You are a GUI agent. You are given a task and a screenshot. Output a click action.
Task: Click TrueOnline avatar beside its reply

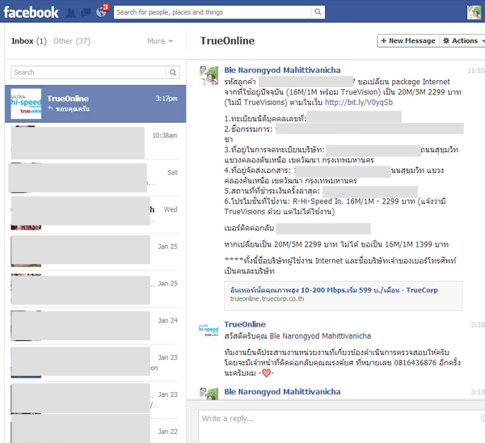point(209,330)
